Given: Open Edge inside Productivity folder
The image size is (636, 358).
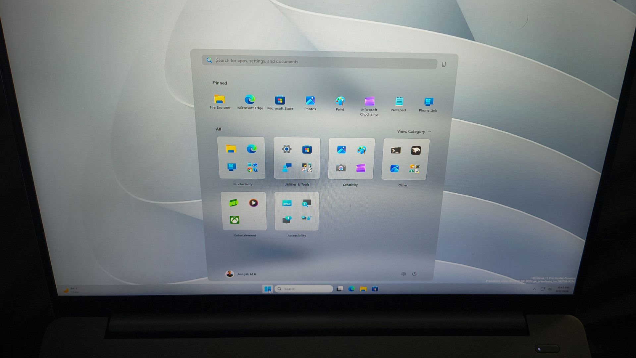Looking at the screenshot, I should (251, 149).
